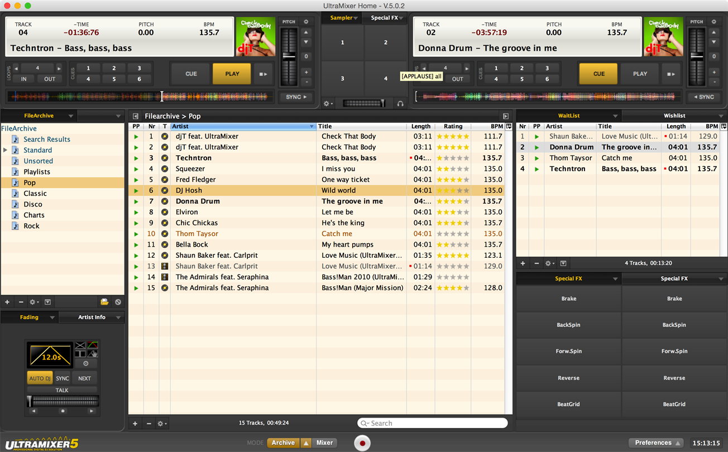This screenshot has height=452, width=728.
Task: Select the Unsorted folder
Action: (x=38, y=161)
